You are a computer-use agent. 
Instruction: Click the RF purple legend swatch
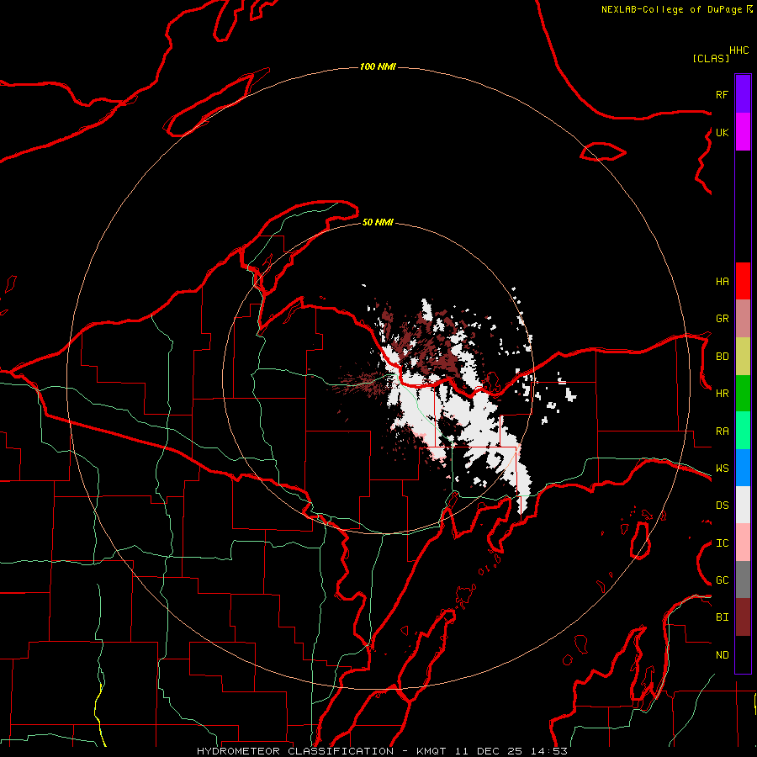[x=743, y=94]
